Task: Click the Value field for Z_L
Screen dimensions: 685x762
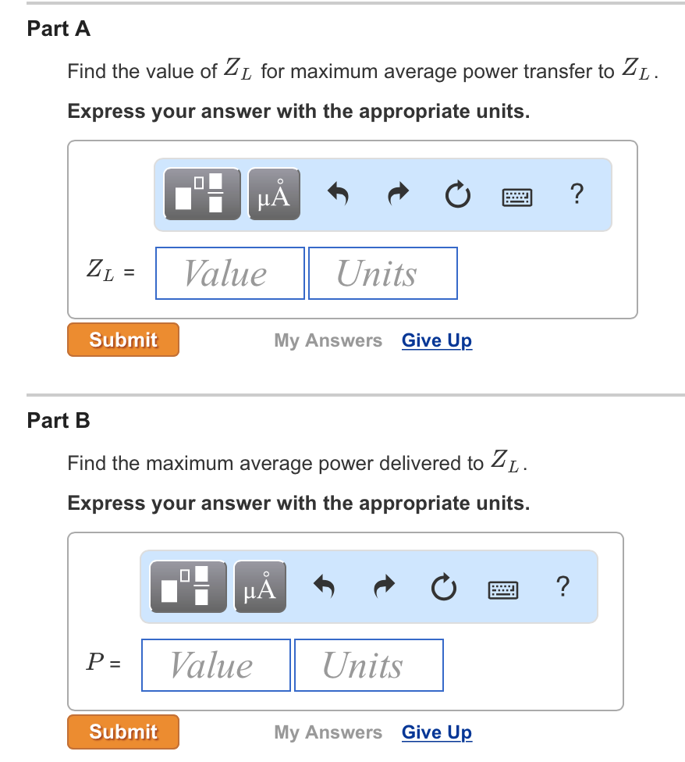Action: point(229,273)
